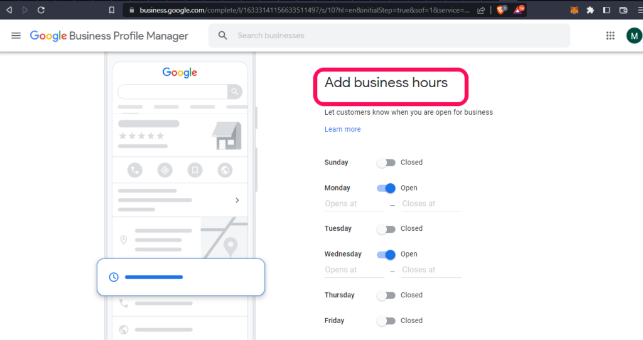Screen dimensions: 643x340
Task: Click the Monday label
Action: 337,188
